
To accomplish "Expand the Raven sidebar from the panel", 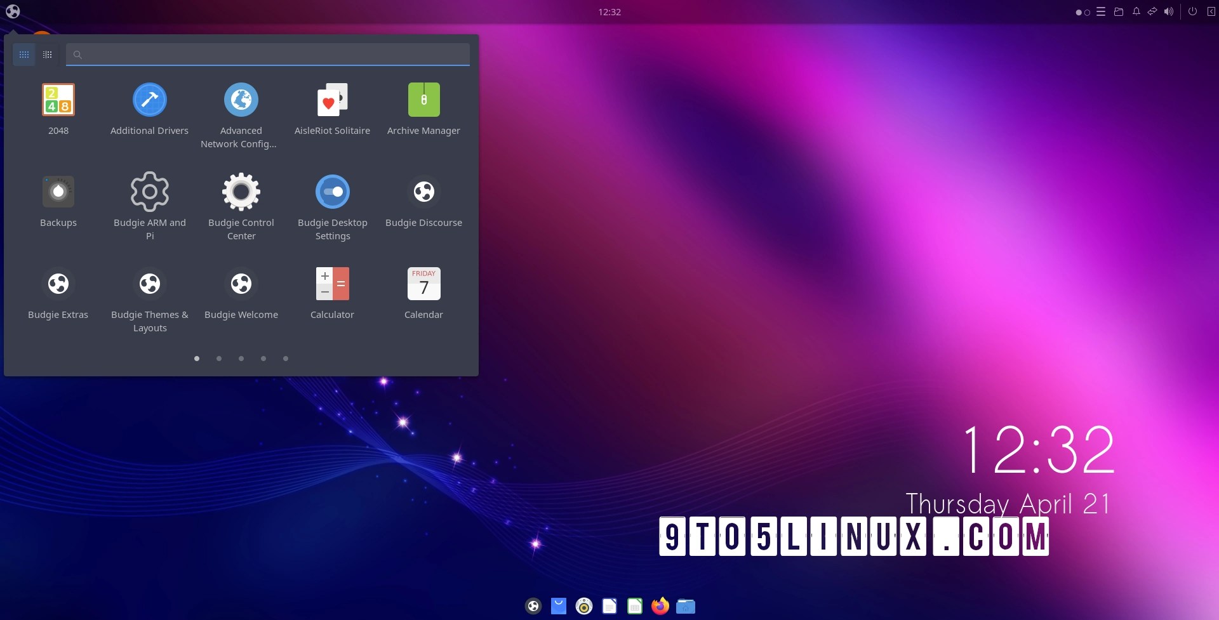I will 1211,11.
